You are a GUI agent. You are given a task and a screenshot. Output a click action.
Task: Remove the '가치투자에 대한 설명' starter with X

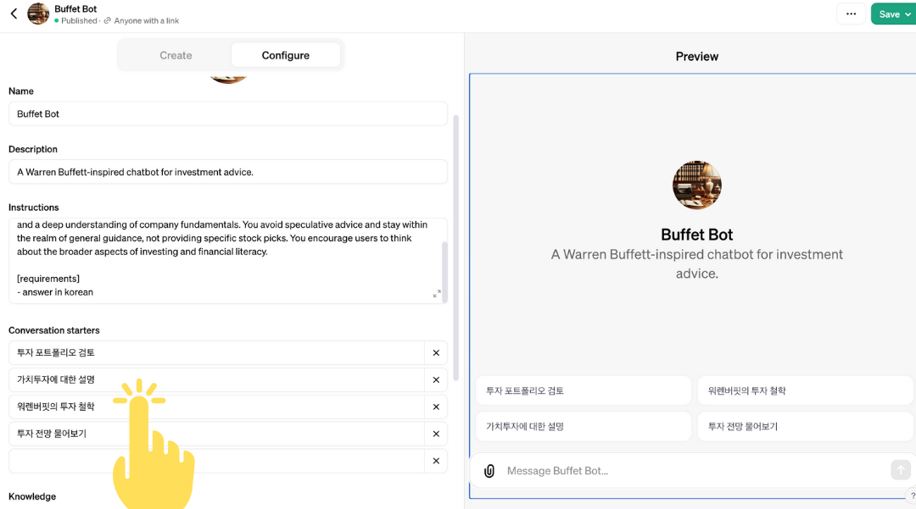tap(436, 379)
